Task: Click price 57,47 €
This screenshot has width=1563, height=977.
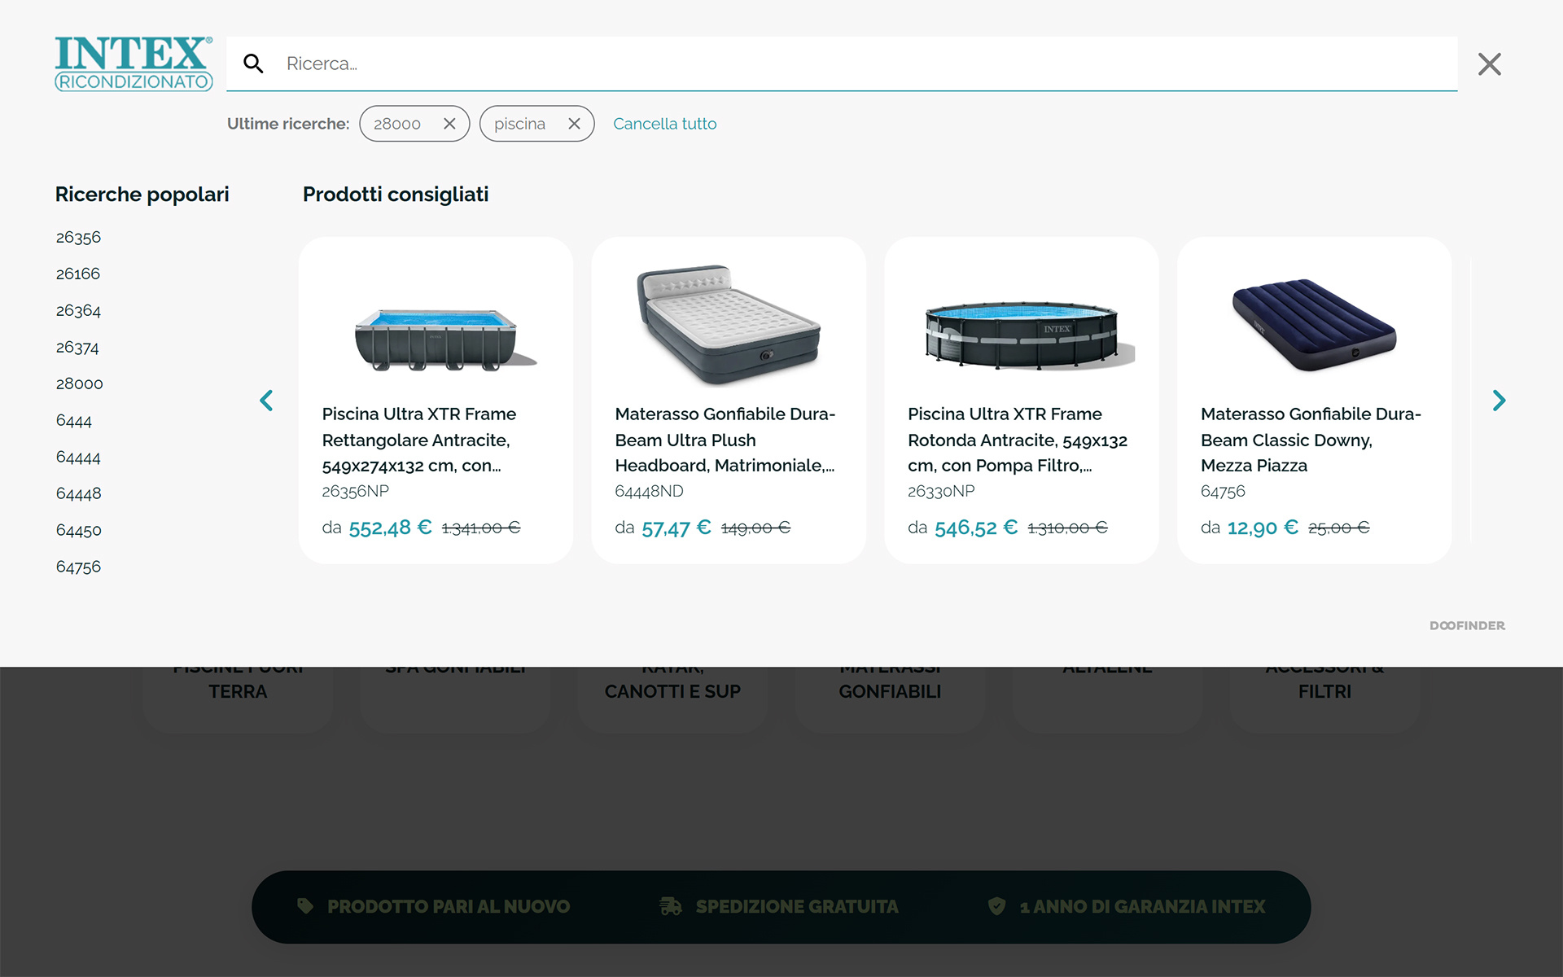Action: (676, 528)
